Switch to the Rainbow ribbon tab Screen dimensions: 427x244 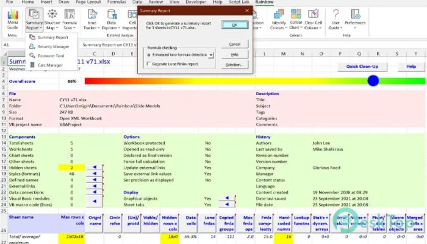(x=264, y=2)
